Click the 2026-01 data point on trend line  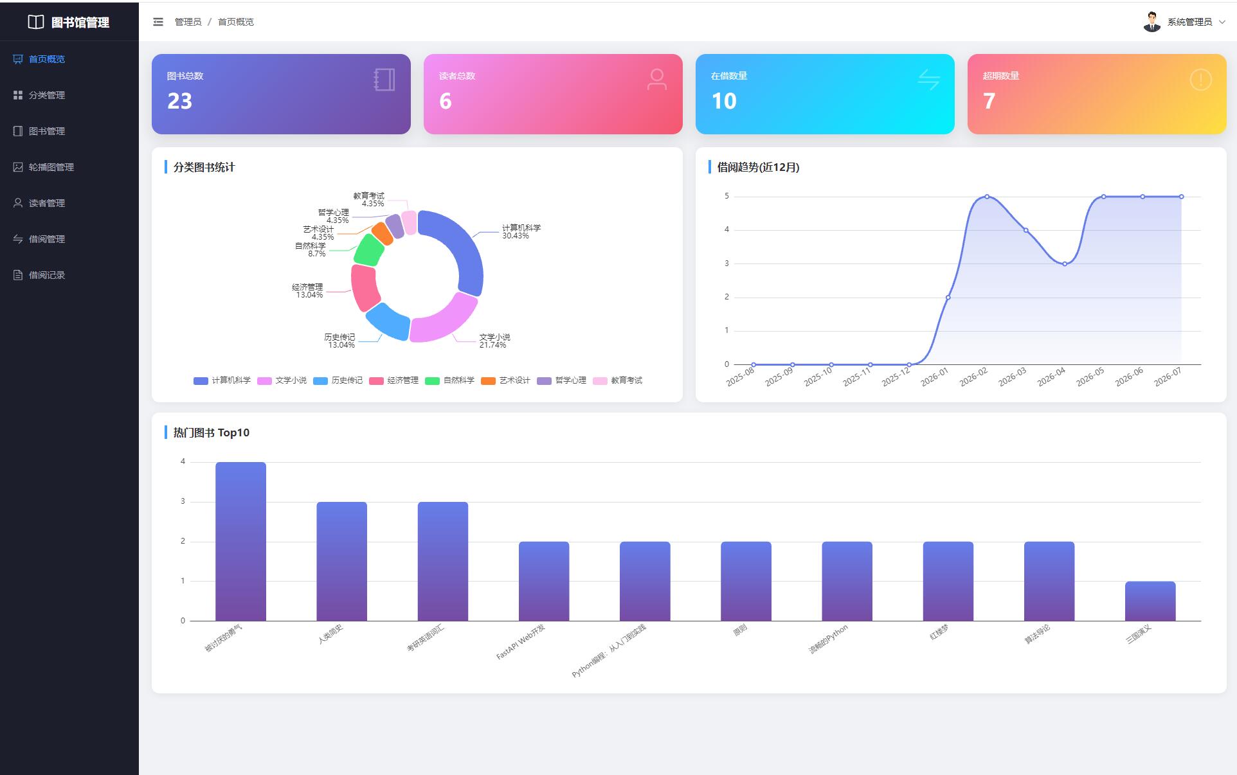click(x=948, y=298)
